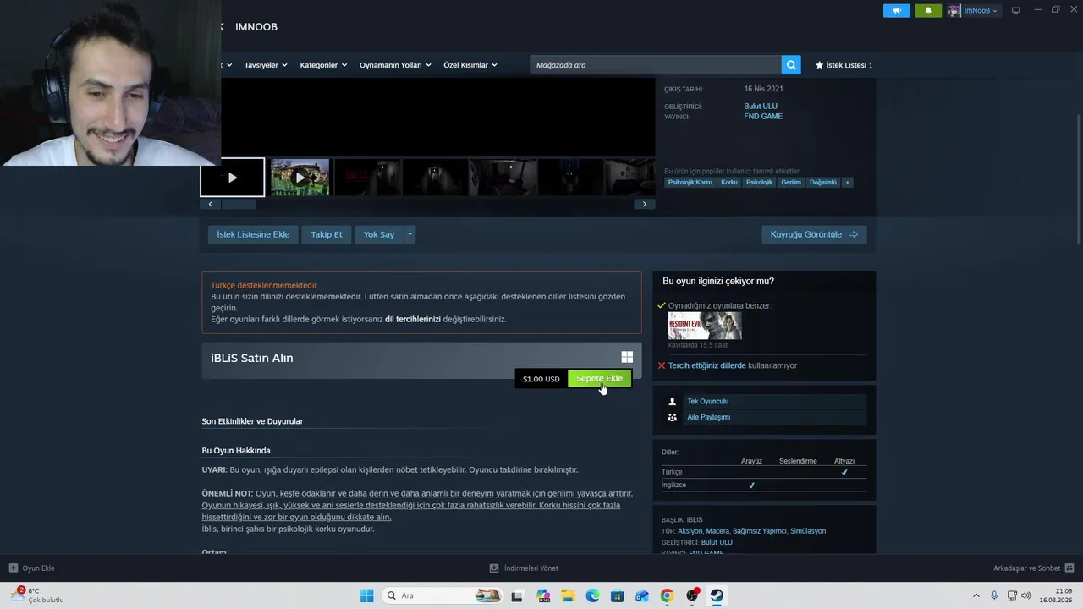This screenshot has height=609, width=1083.
Task: Click the Gerilim tag
Action: pos(791,183)
